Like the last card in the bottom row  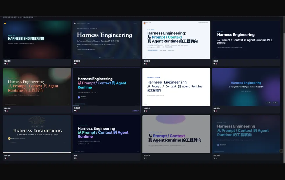(x=215, y=159)
